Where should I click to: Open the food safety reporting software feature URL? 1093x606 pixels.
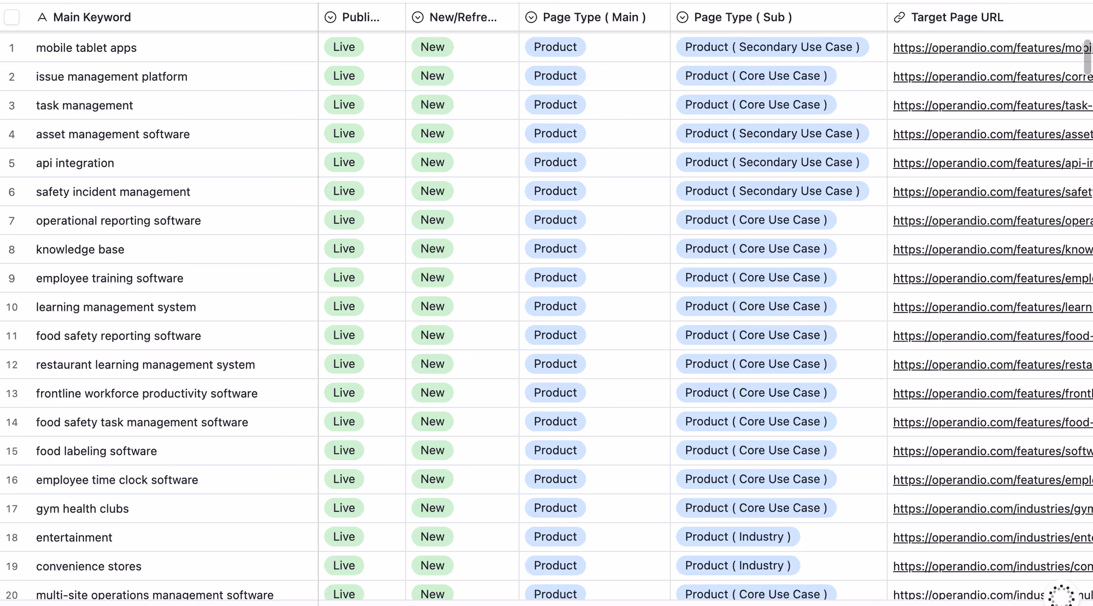tap(992, 336)
